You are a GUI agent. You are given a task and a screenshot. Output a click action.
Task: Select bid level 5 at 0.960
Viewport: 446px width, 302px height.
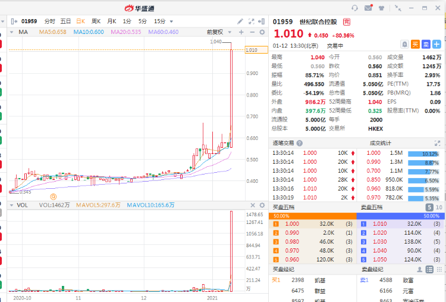pos(312,260)
